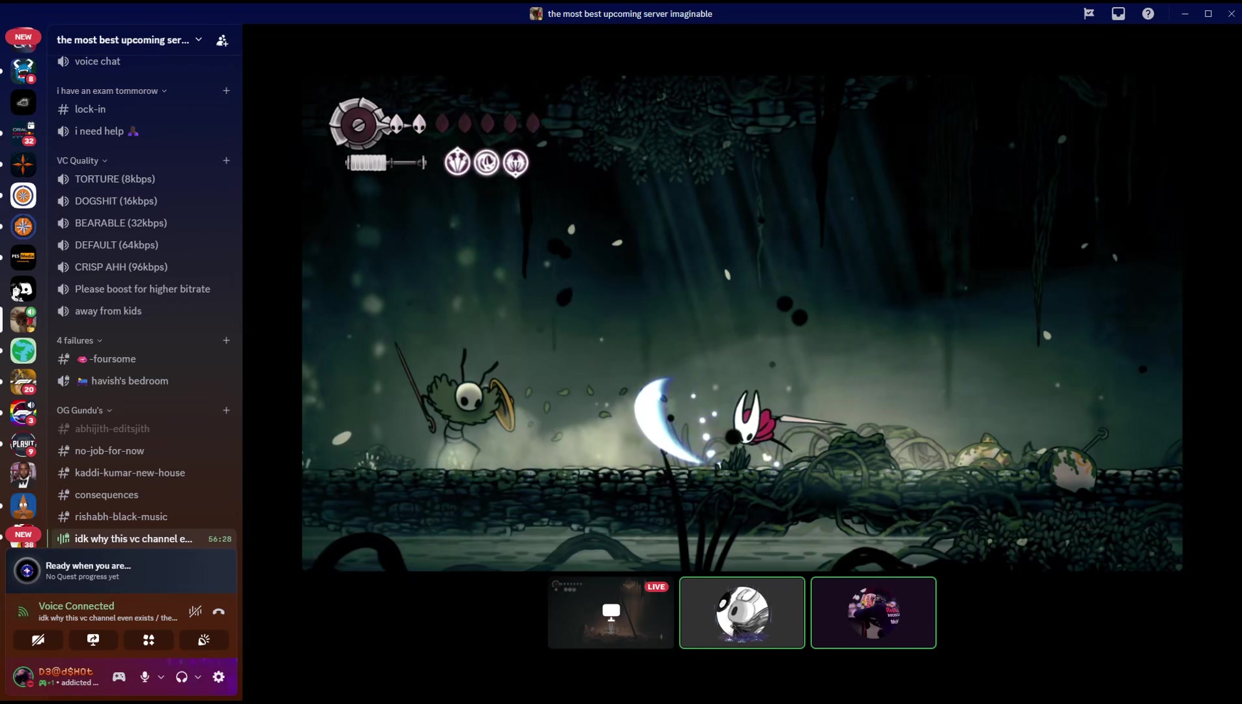
Task: Click the Voice Connected status text
Action: click(76, 606)
